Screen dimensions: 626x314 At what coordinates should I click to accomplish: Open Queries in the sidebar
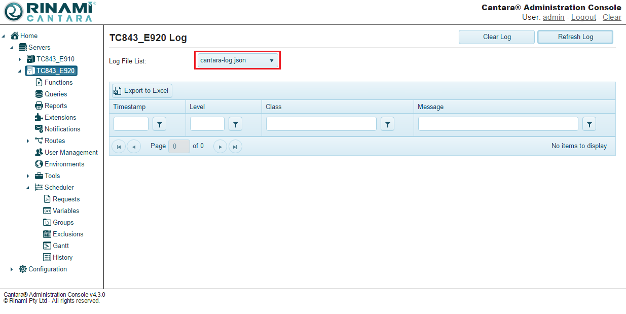click(x=55, y=94)
